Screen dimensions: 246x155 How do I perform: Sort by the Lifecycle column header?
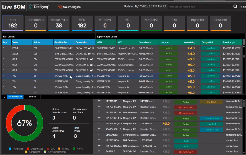tap(169, 42)
